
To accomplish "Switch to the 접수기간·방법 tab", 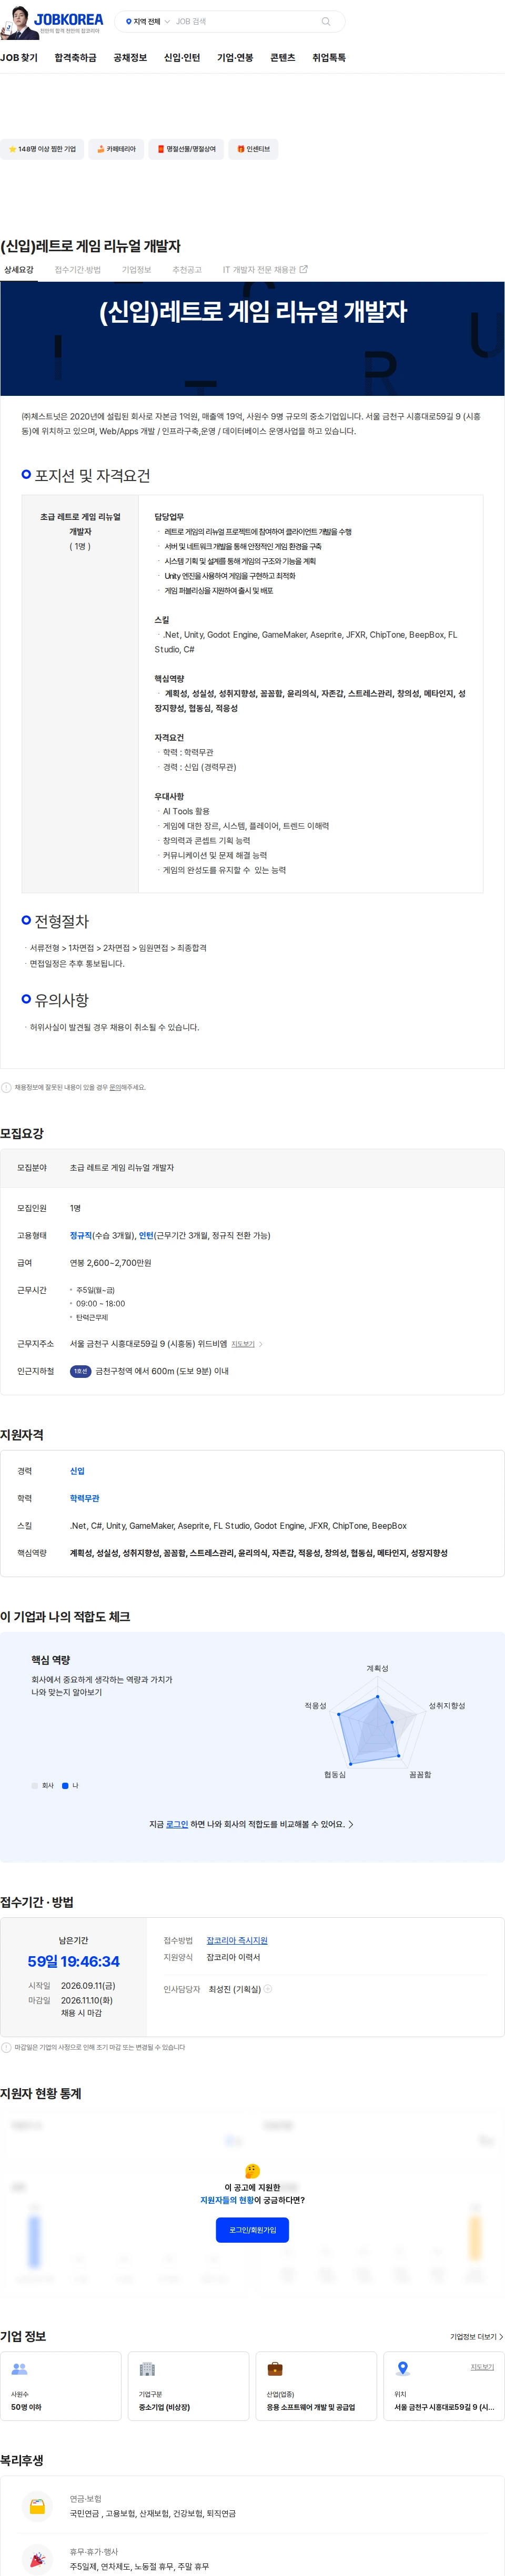I will [77, 270].
